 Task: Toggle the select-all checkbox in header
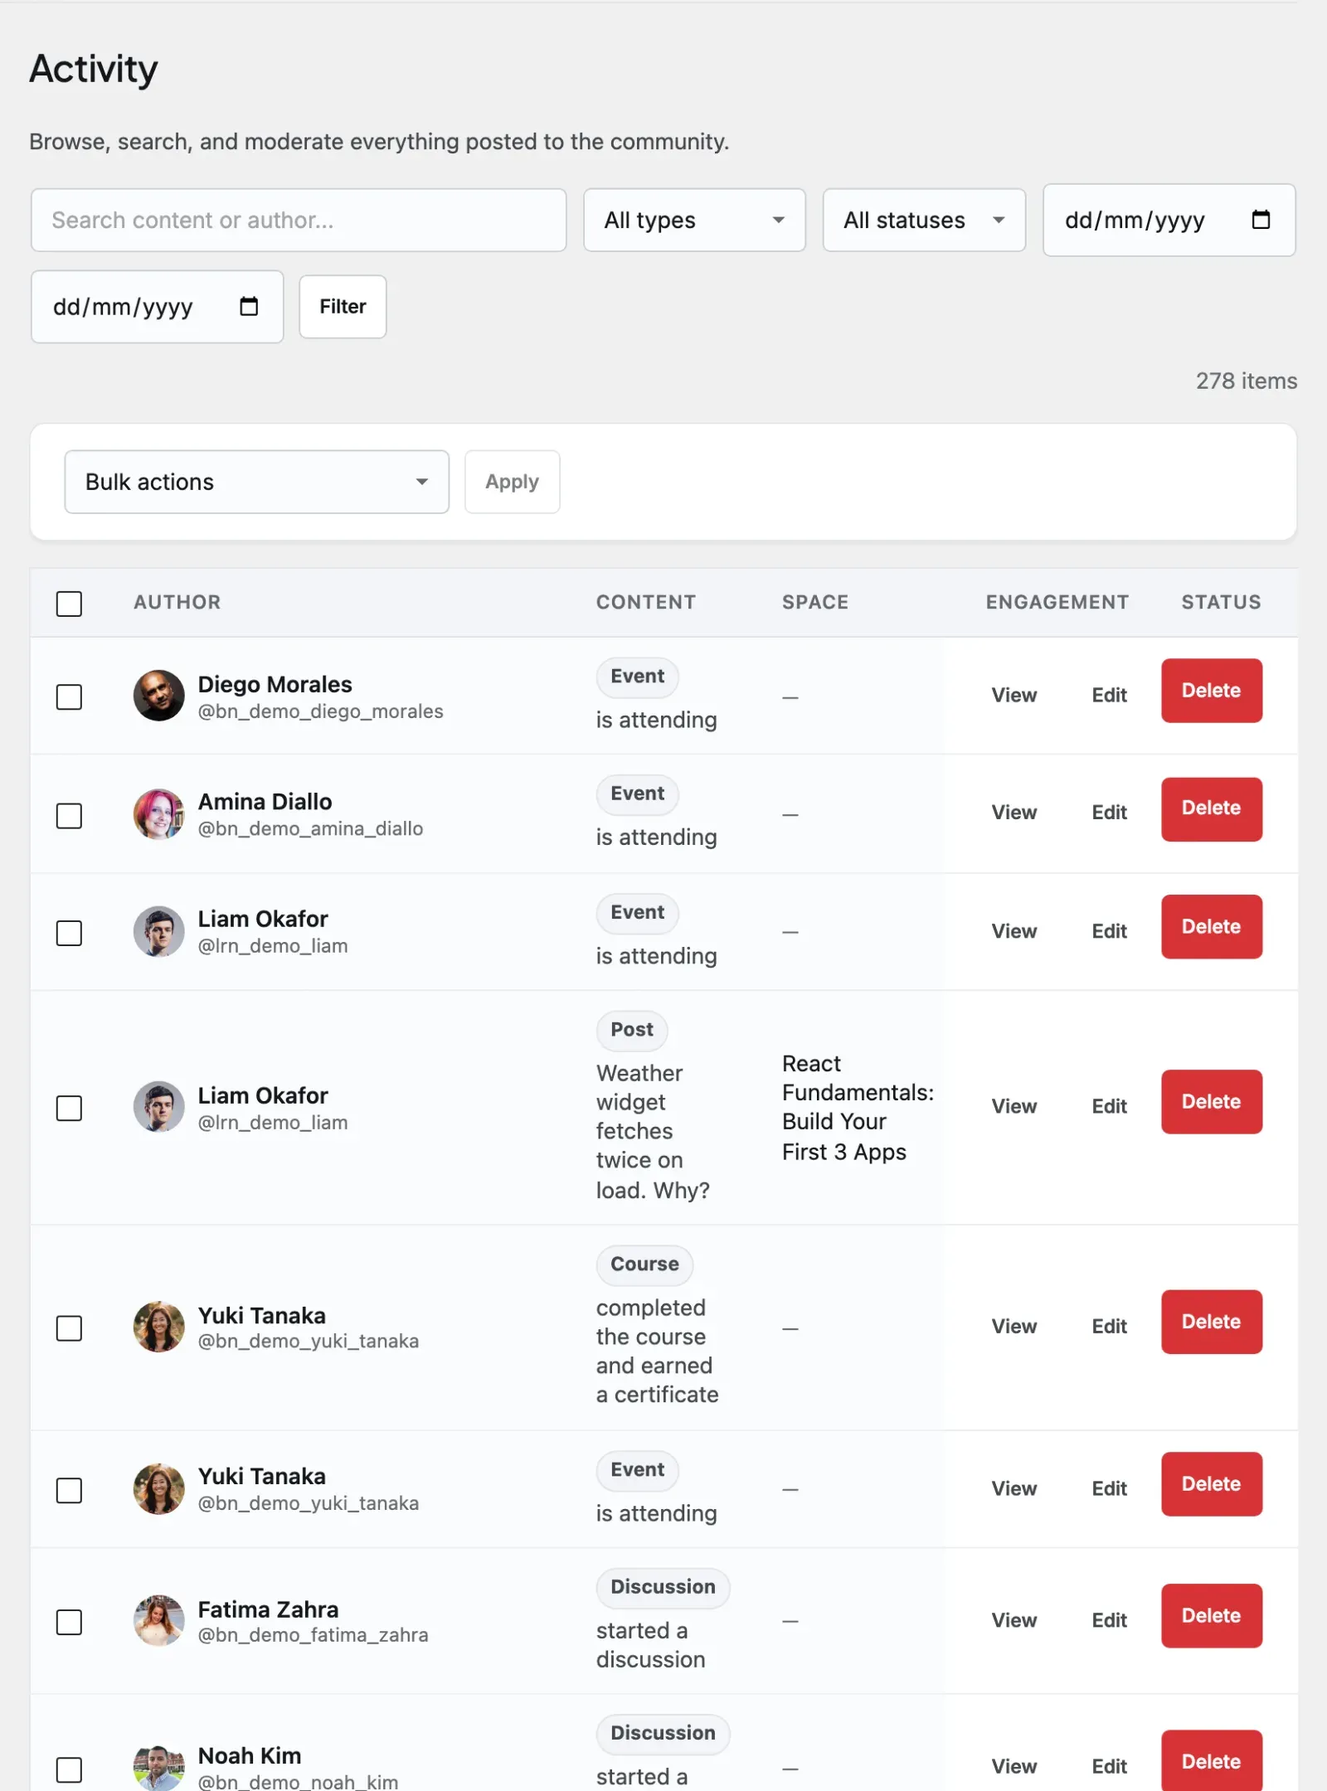[69, 603]
